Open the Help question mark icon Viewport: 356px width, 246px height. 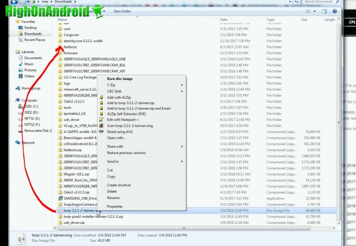(x=334, y=11)
